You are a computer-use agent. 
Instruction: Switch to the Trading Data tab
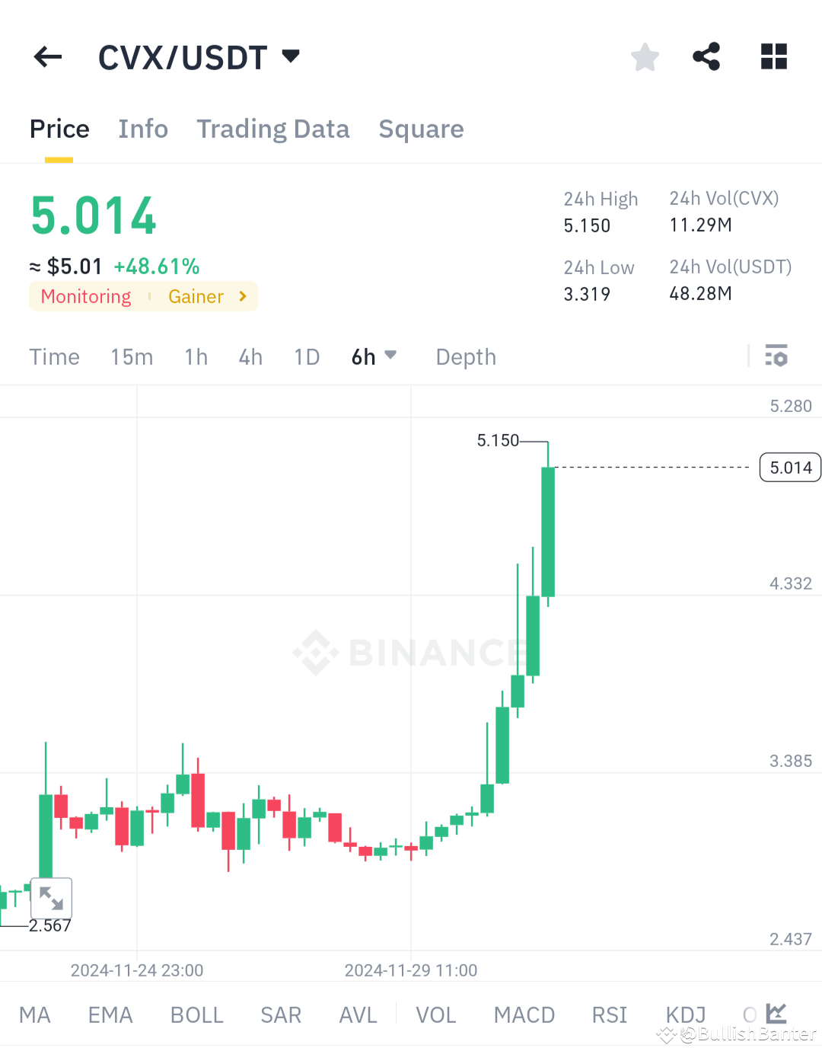coord(273,129)
